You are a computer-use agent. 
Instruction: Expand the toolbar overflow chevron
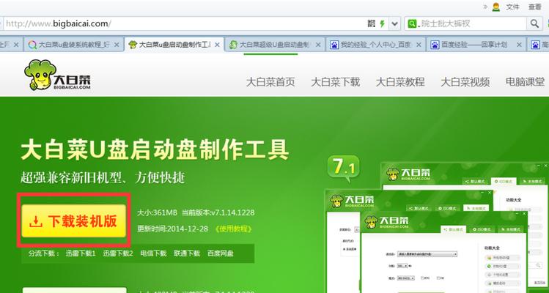point(485,7)
